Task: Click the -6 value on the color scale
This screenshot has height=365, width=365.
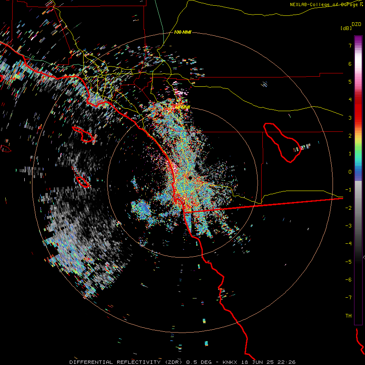Action: click(x=348, y=280)
